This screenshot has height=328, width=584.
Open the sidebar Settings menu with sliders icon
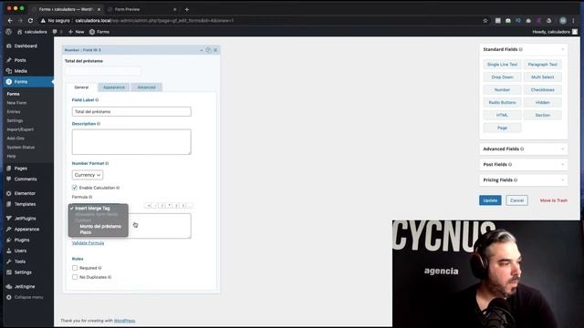[x=23, y=272]
